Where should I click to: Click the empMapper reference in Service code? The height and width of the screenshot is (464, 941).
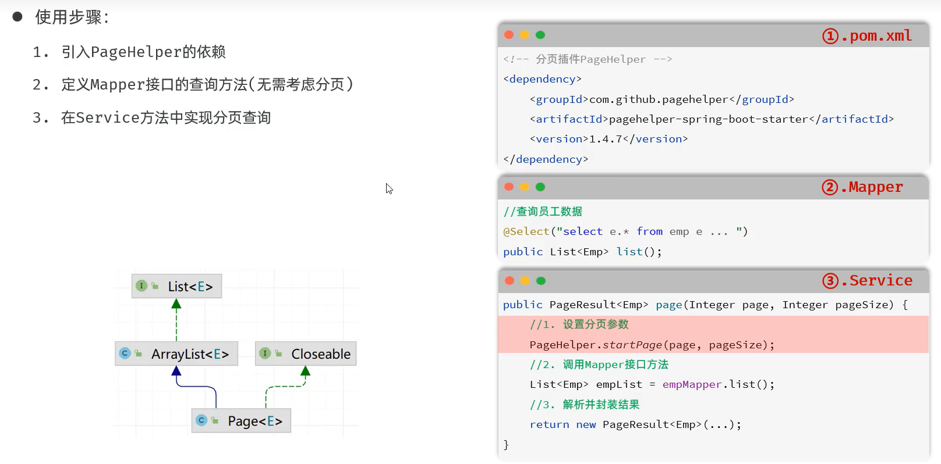pos(692,384)
